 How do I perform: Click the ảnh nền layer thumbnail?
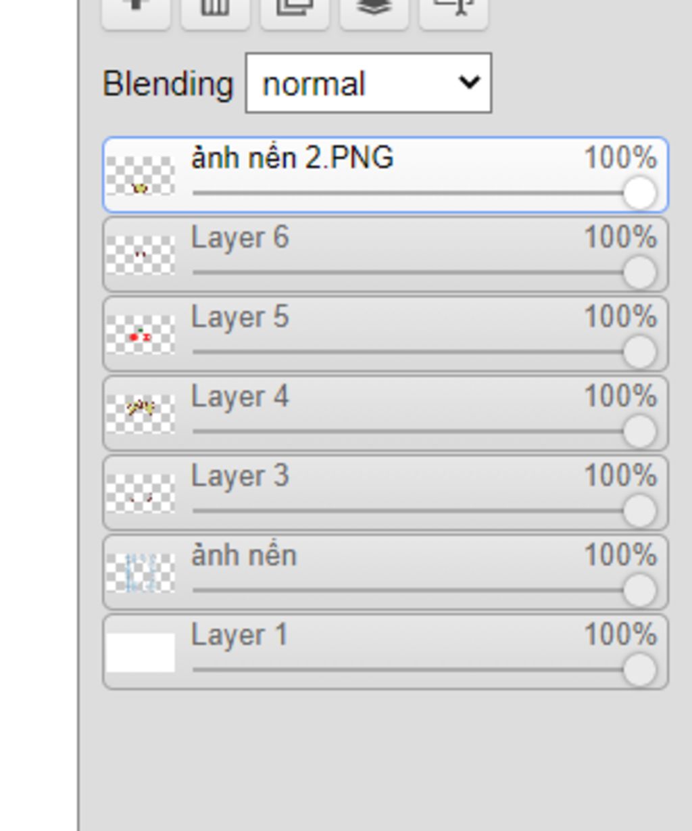click(141, 573)
